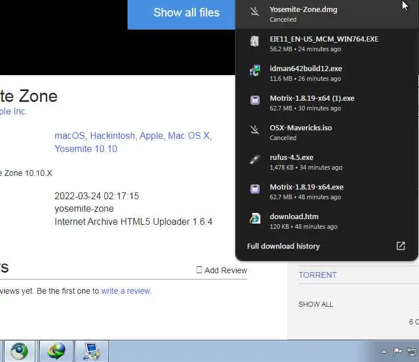Click the network computer taskbar icon

pos(92,351)
